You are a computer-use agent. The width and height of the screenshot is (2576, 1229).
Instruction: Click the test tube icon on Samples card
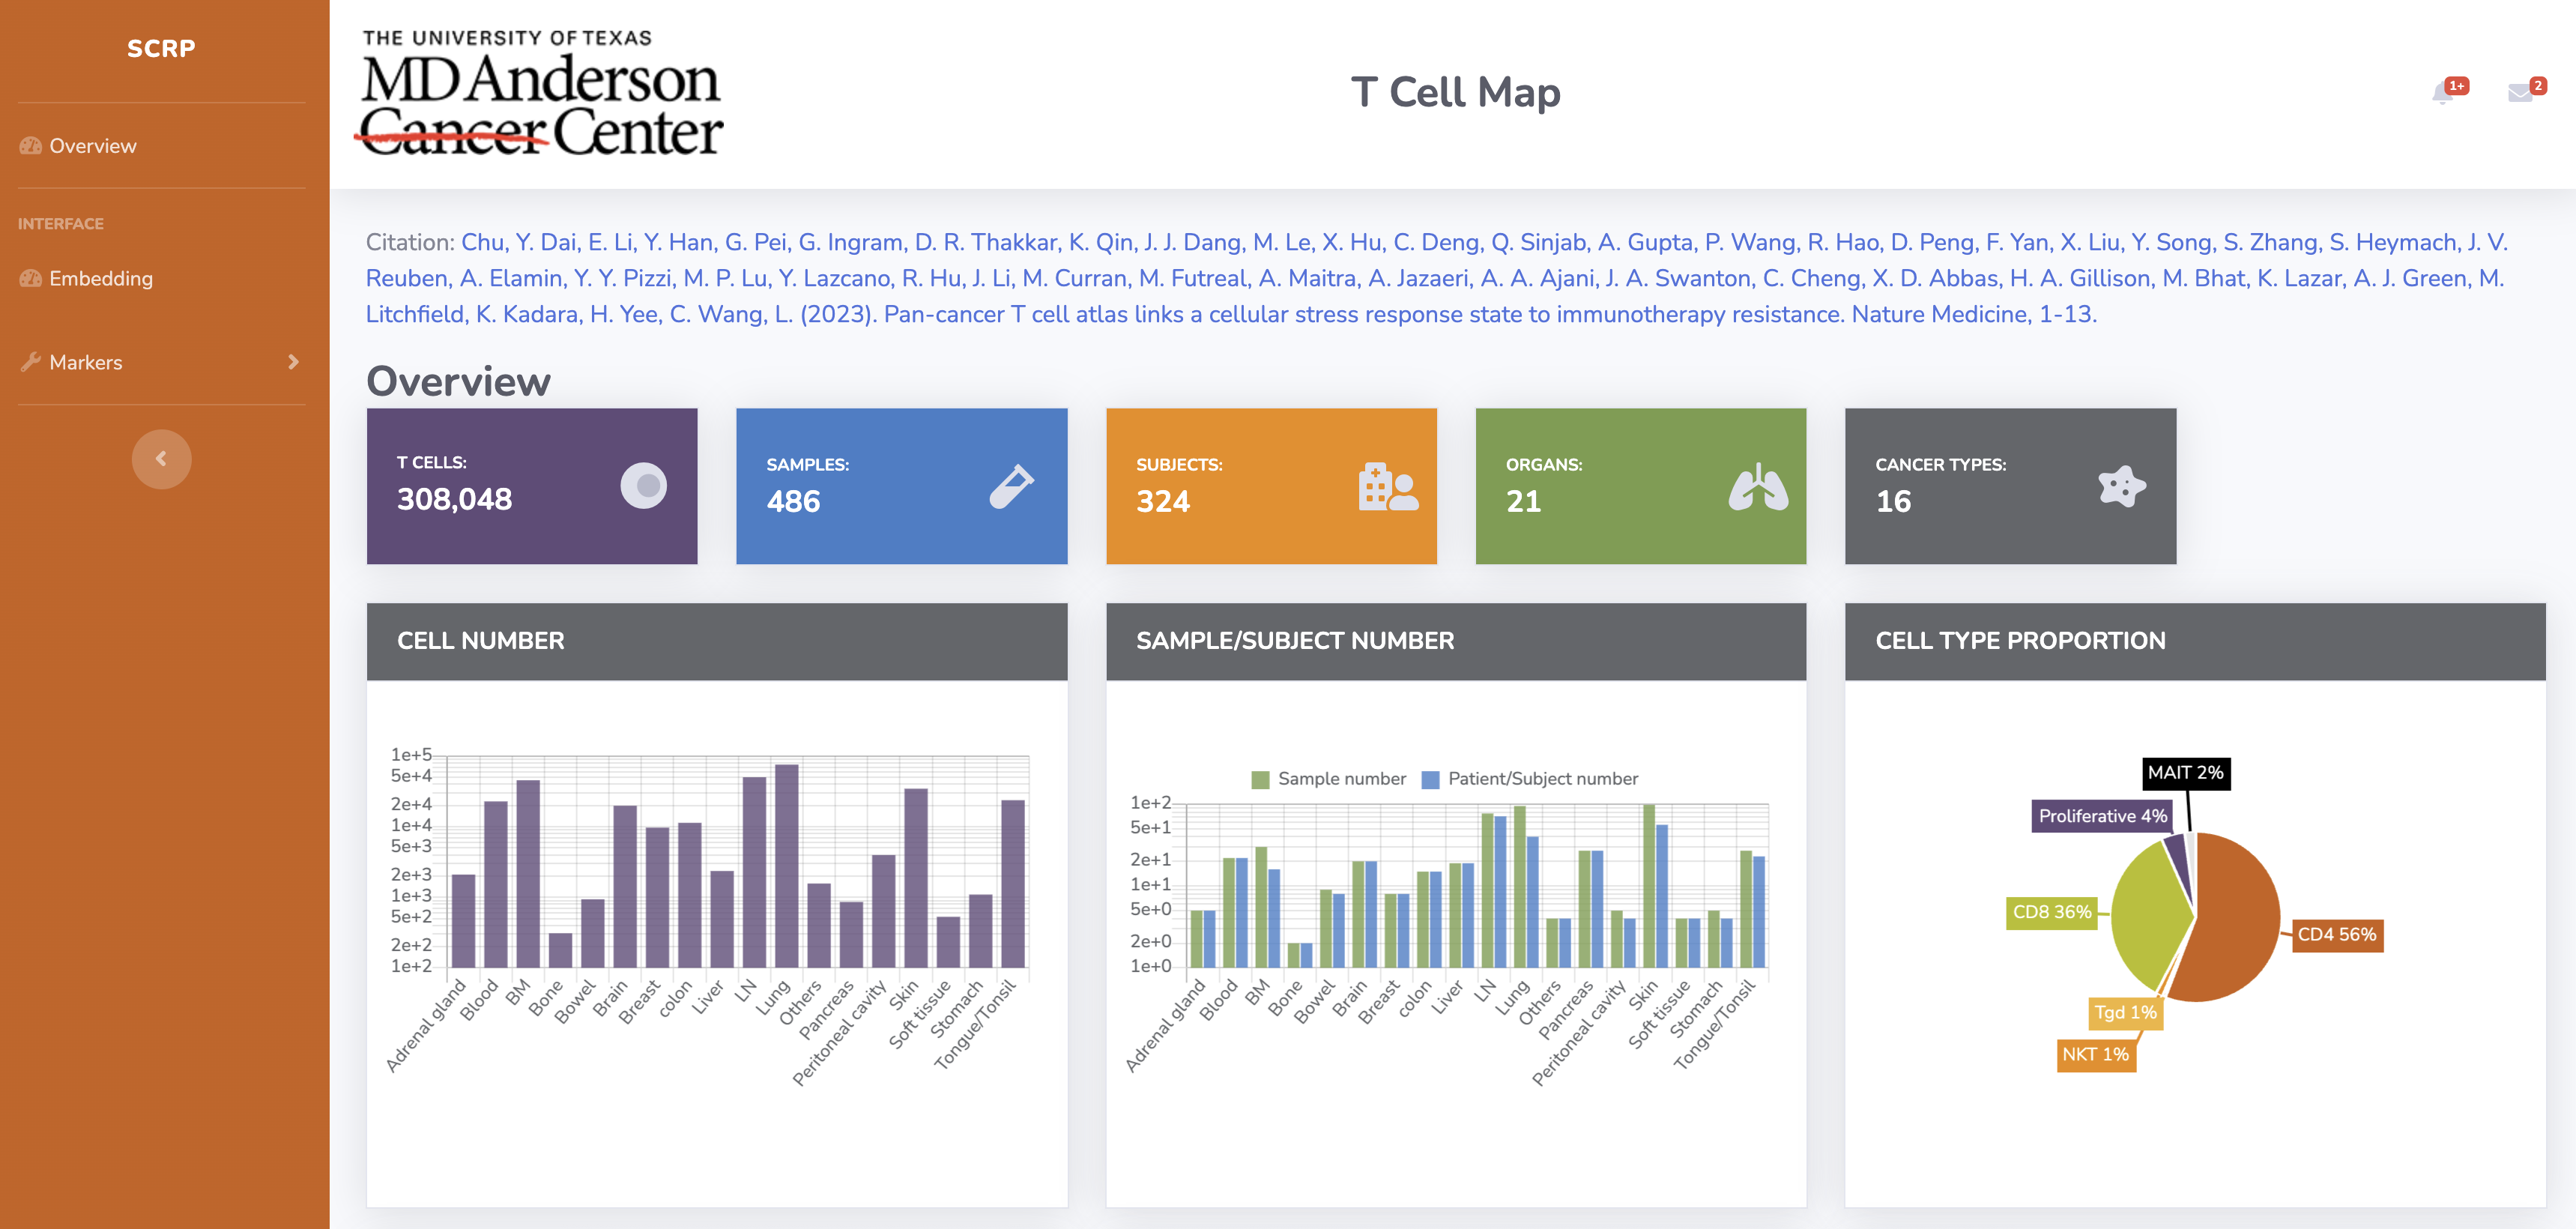1013,485
